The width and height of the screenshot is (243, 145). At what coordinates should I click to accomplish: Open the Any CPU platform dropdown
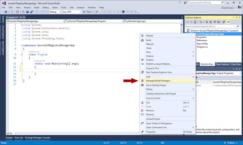72,12
